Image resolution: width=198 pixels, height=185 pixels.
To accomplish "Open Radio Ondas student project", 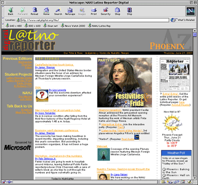I will [x=24, y=83].
